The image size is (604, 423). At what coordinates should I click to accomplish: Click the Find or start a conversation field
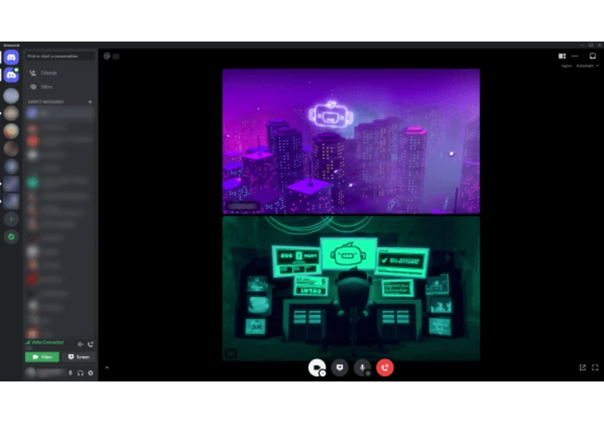pos(60,56)
